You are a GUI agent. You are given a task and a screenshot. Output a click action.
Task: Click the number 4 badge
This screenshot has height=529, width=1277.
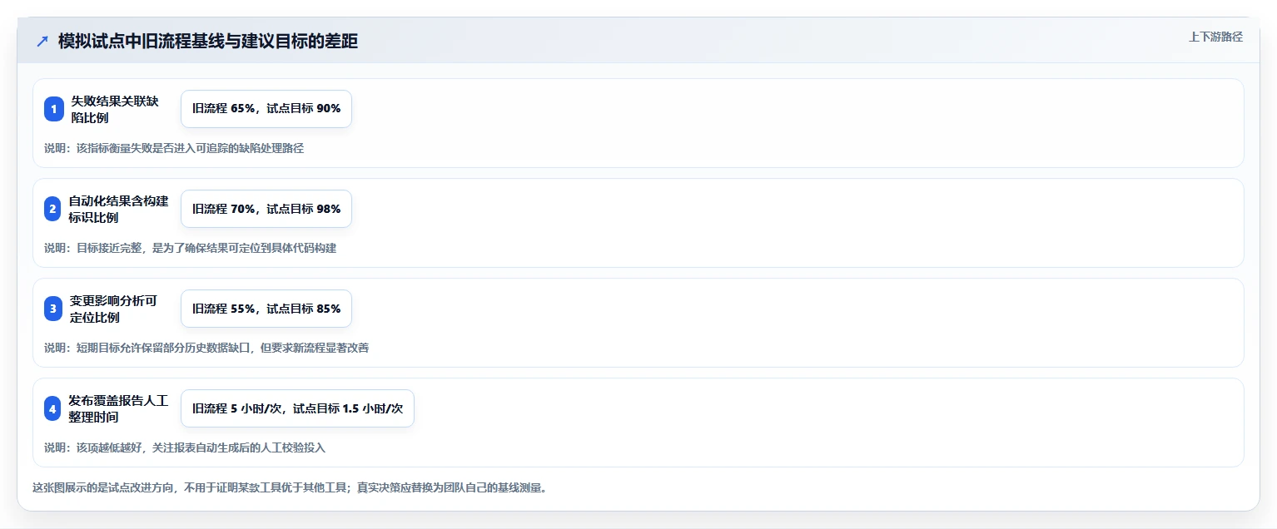(x=54, y=408)
